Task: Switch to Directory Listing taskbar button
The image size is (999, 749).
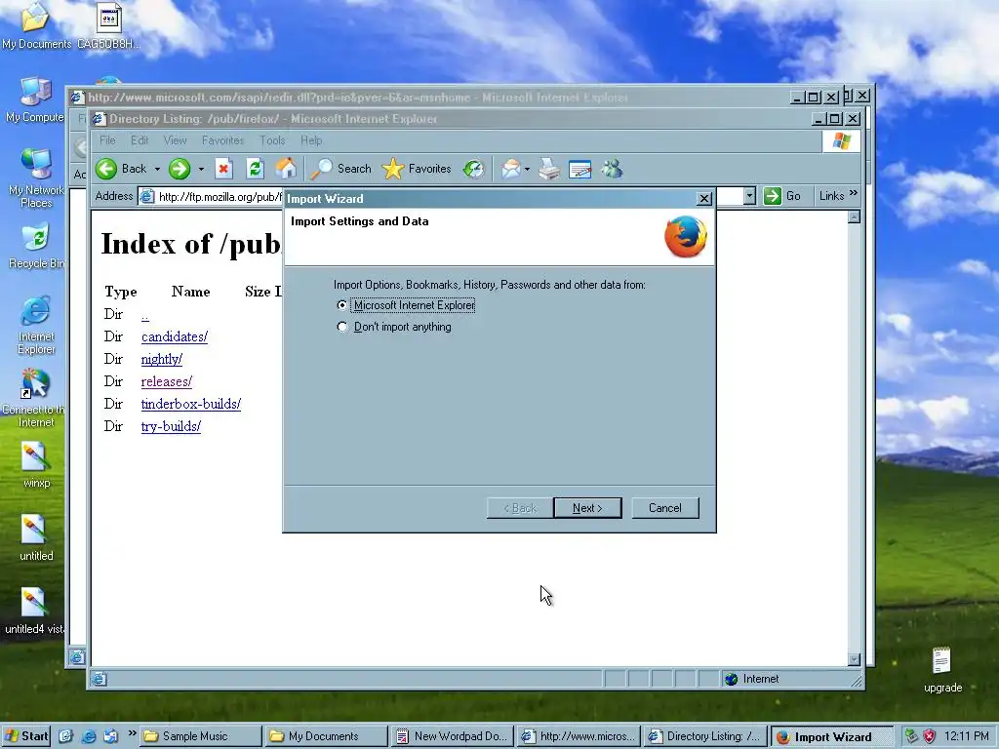Action: coord(704,736)
